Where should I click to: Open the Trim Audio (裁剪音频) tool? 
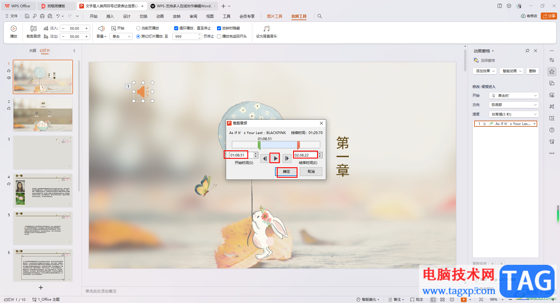[34, 32]
